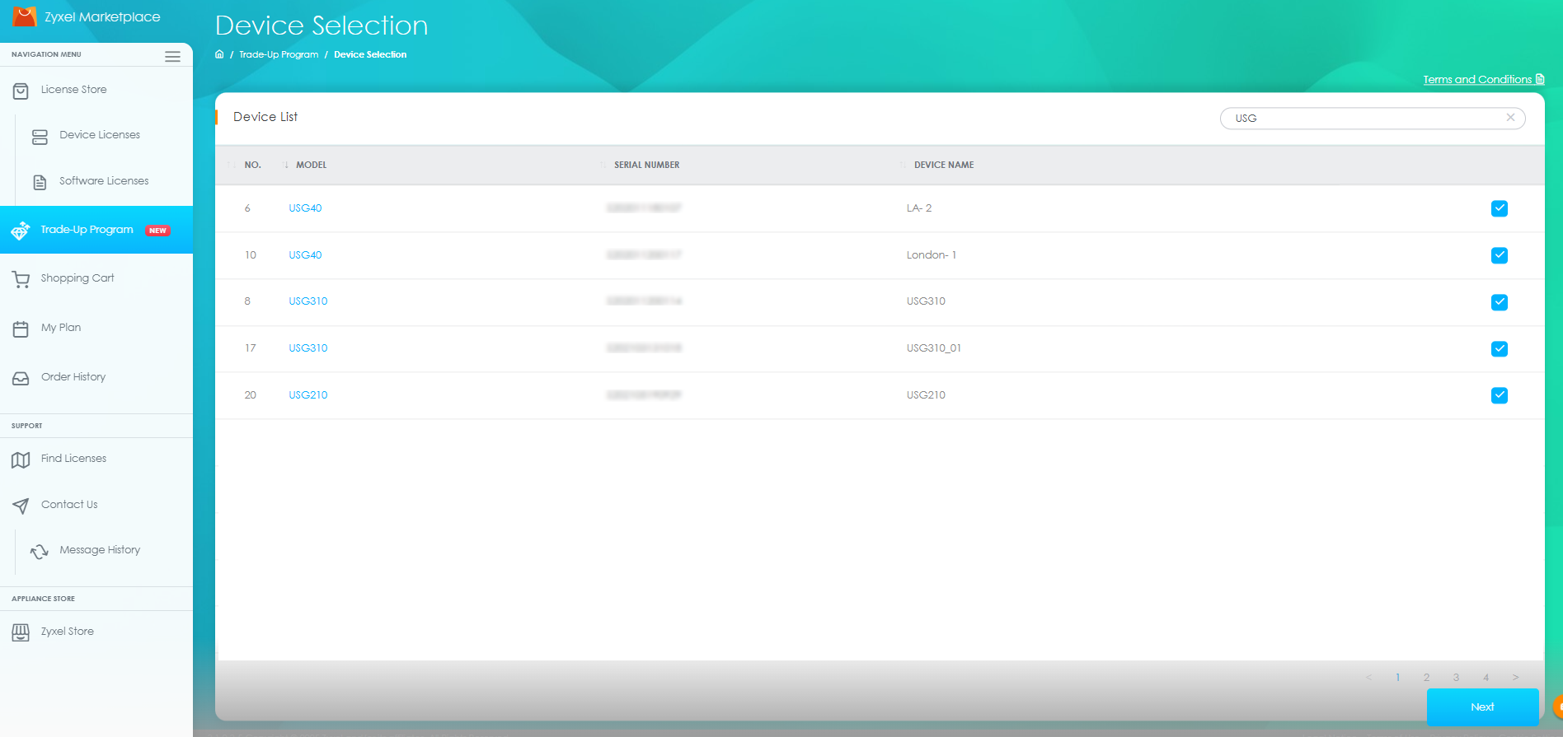Click the device name USG310_01
This screenshot has width=1563, height=737.
pyautogui.click(x=934, y=348)
